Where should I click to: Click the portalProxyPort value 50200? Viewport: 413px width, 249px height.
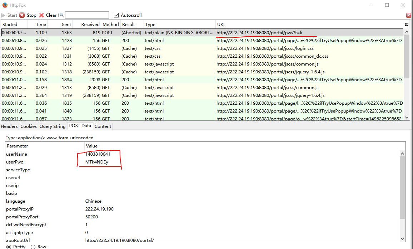(x=91, y=217)
